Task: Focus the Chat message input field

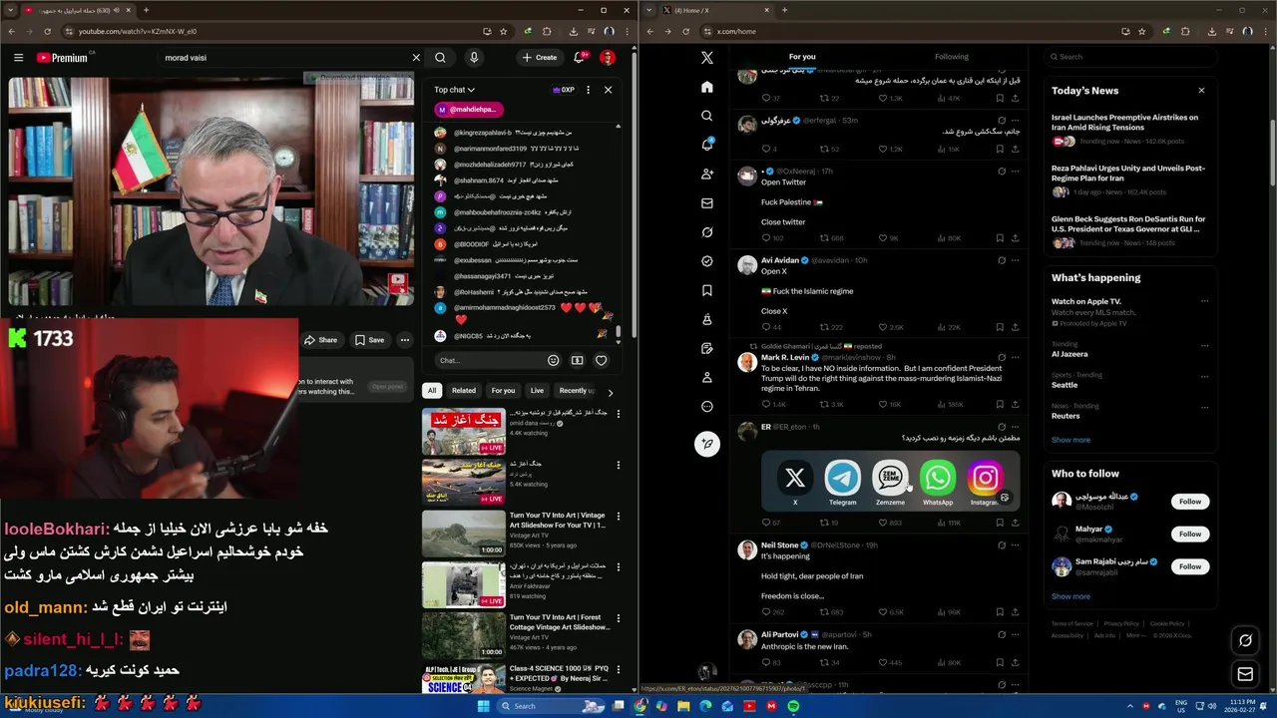Action: point(487,360)
